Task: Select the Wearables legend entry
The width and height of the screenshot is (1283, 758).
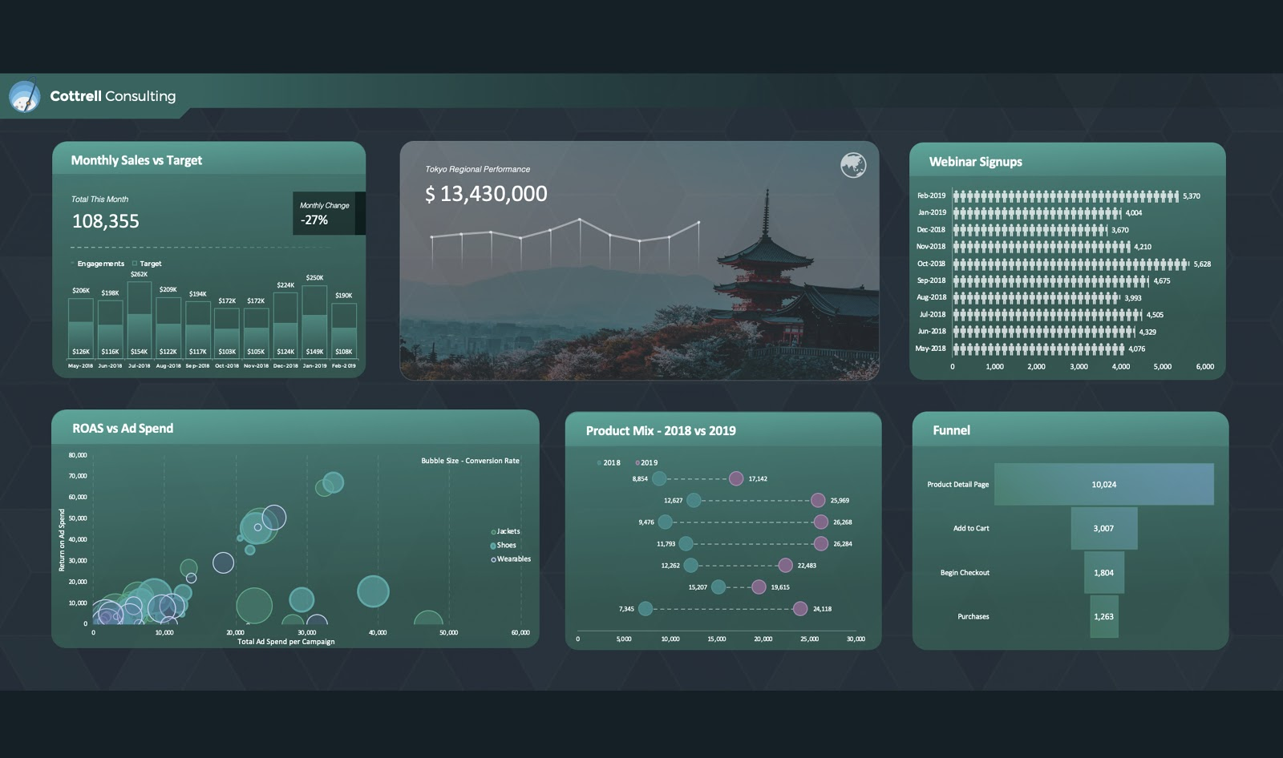Action: pyautogui.click(x=493, y=559)
